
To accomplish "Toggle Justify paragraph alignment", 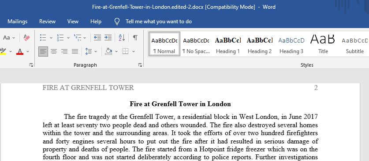I will tap(75, 51).
